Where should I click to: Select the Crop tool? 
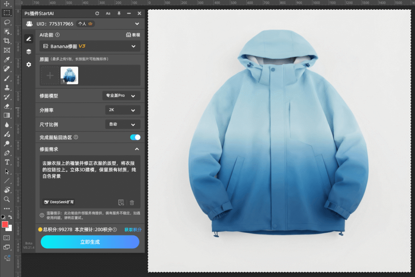coord(7,40)
